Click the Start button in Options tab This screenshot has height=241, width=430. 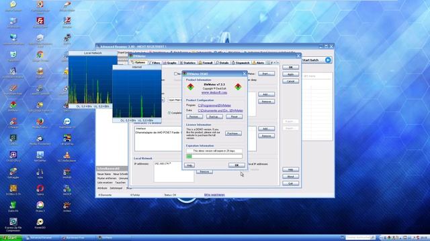coord(266,74)
